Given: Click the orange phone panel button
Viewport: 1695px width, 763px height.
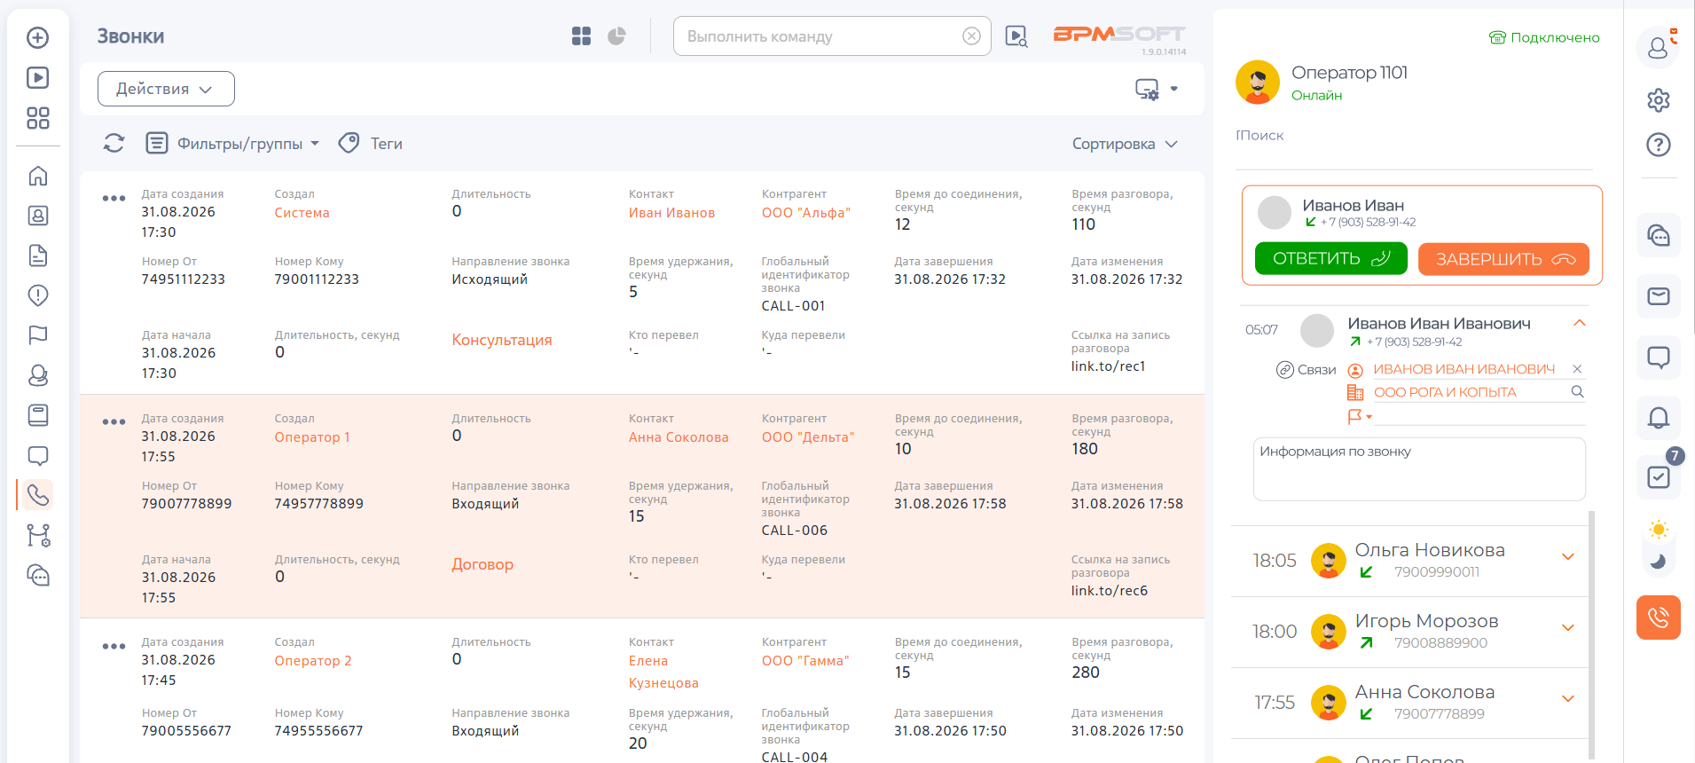Looking at the screenshot, I should 1658,617.
